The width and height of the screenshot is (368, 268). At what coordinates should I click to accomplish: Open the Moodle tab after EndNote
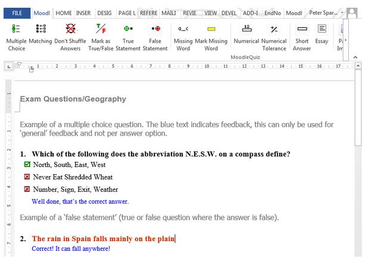pos(294,13)
